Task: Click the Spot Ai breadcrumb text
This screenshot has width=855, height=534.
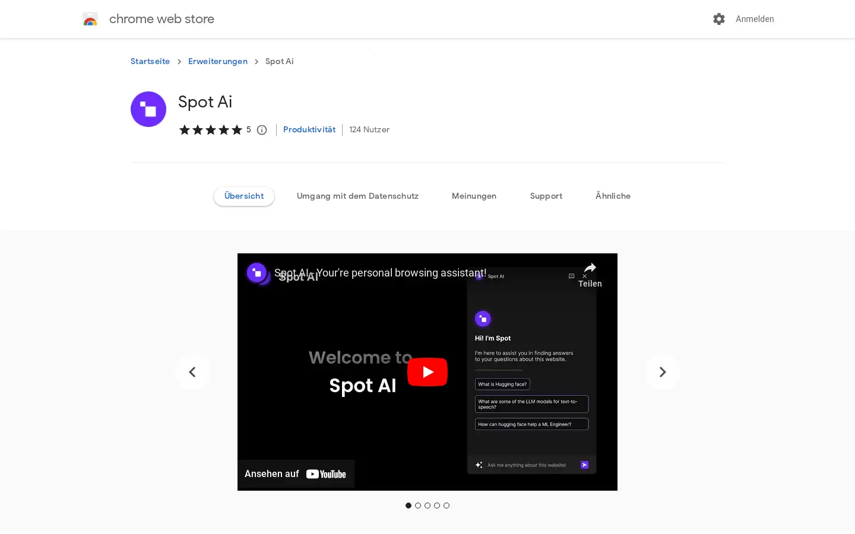Action: coord(279,61)
